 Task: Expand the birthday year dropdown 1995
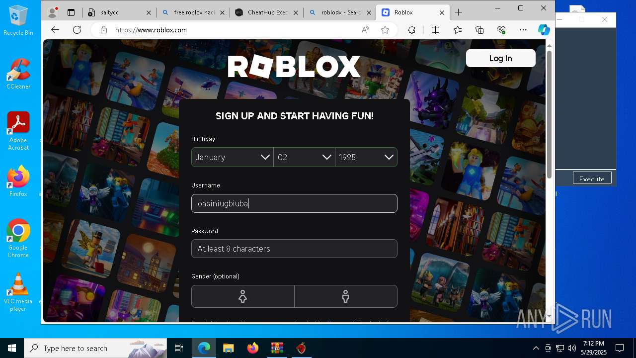(x=366, y=157)
